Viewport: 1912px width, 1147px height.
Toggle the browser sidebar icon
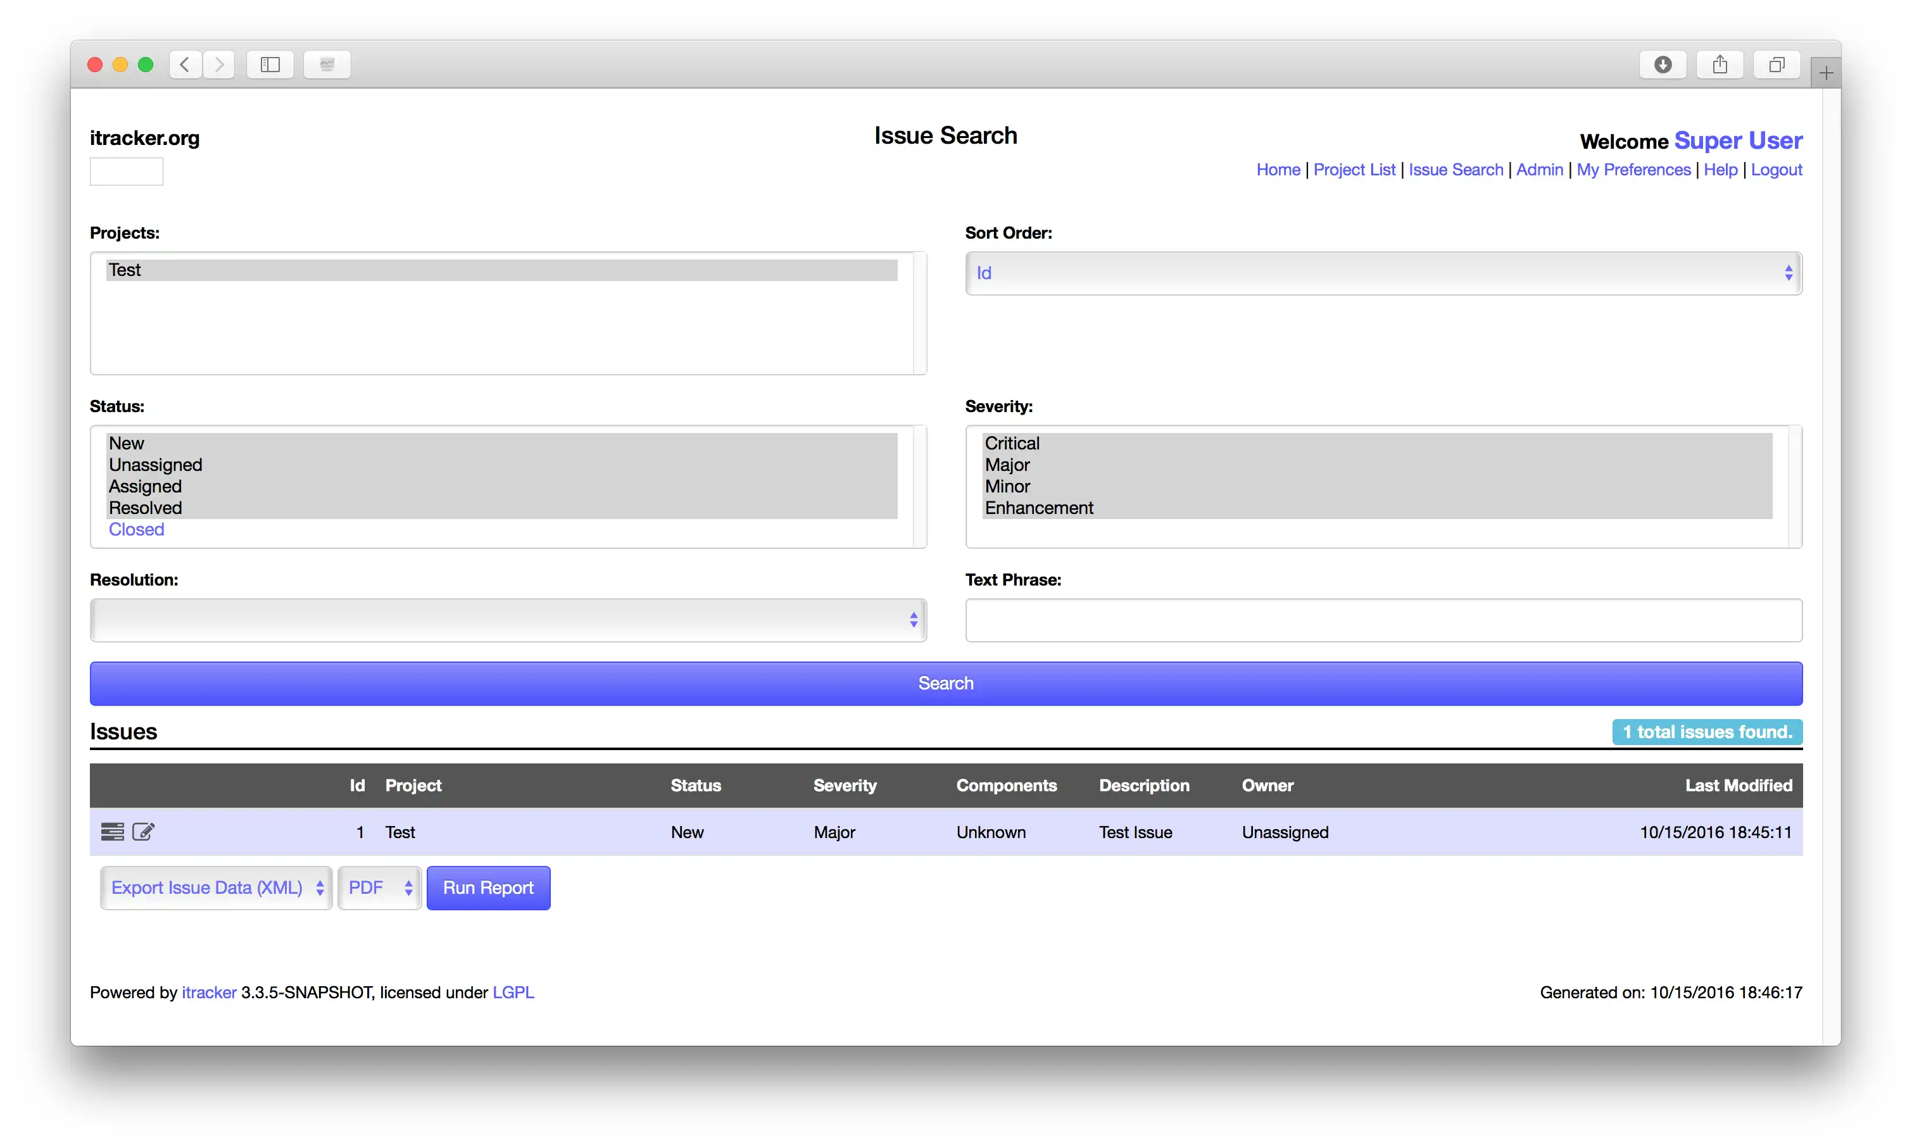point(270,65)
